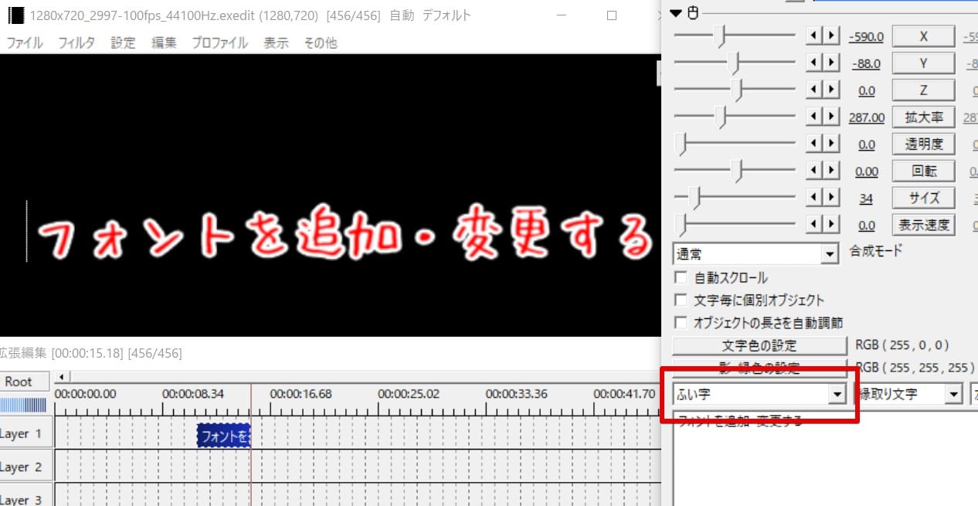Decrease X with its left arrow
This screenshot has height=506, width=978.
[x=813, y=36]
